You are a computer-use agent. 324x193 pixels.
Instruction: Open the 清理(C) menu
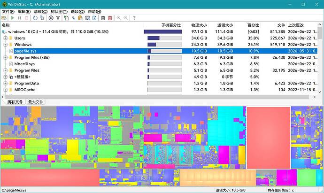[40, 12]
